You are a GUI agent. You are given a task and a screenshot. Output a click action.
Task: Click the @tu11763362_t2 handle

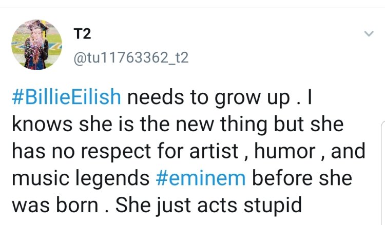pyautogui.click(x=131, y=57)
